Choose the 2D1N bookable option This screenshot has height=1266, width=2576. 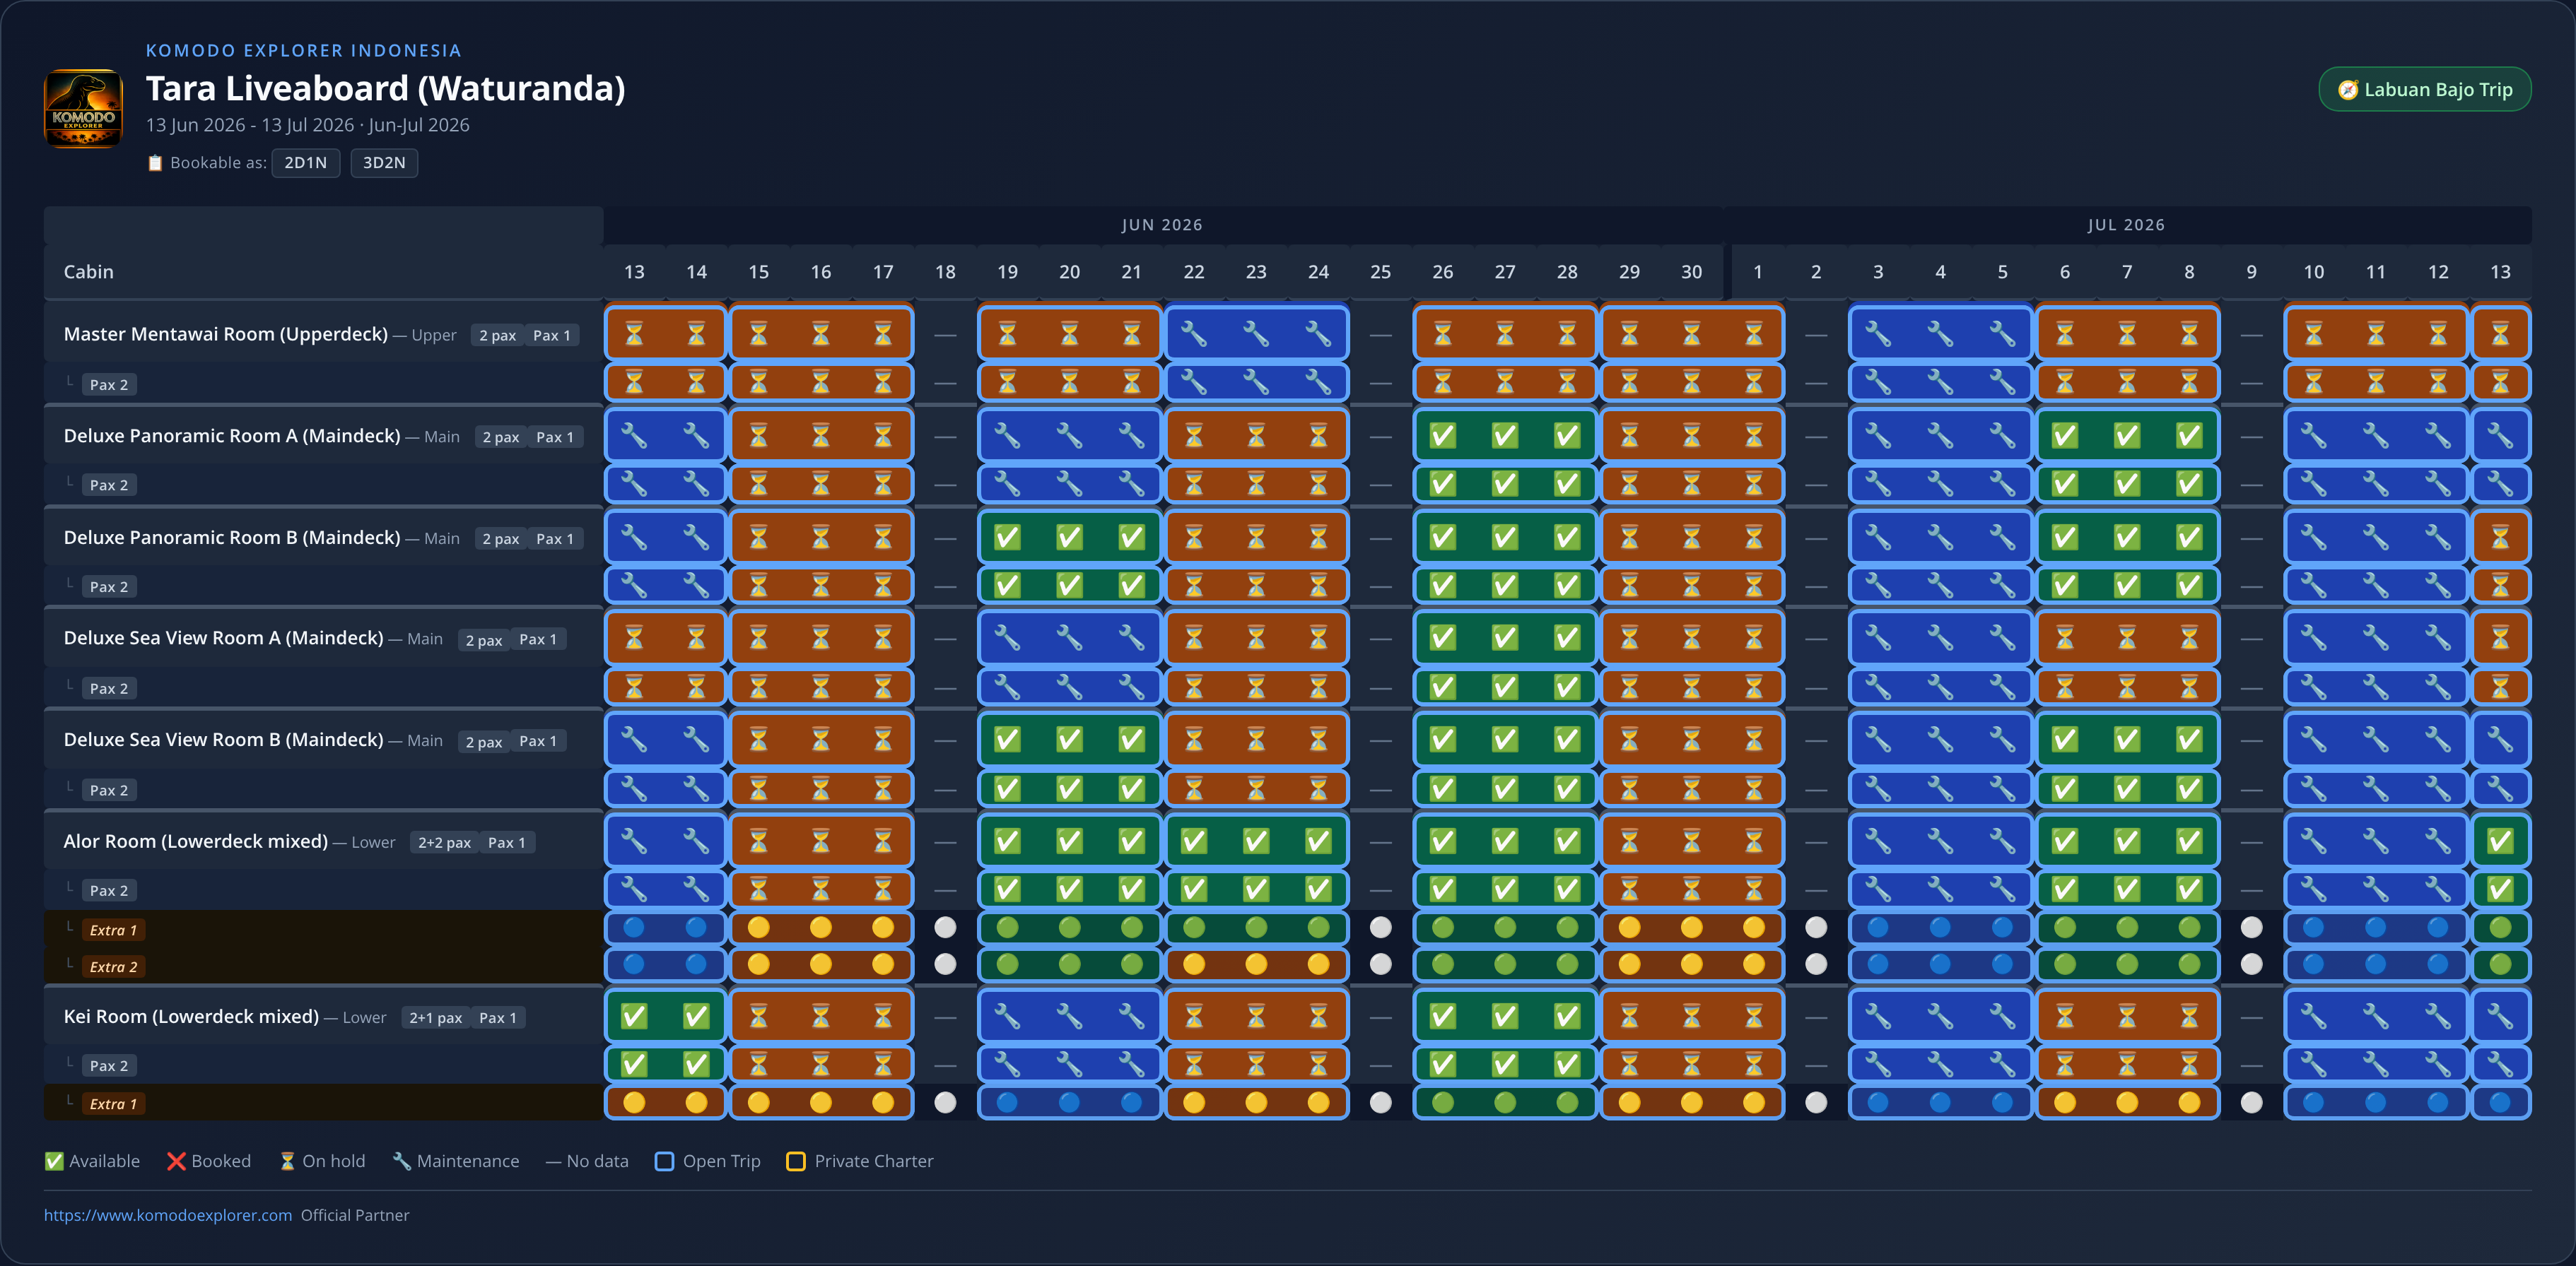[306, 163]
